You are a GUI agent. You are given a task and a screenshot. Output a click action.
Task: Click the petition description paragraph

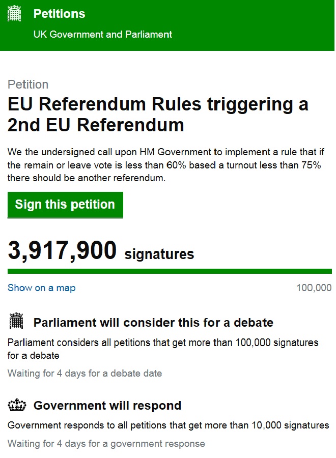click(164, 165)
